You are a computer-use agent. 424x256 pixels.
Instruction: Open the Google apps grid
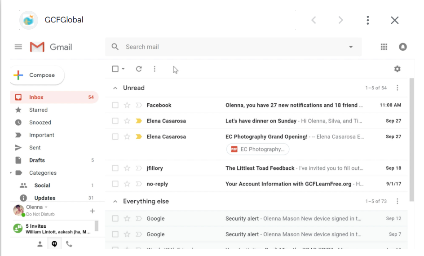384,47
